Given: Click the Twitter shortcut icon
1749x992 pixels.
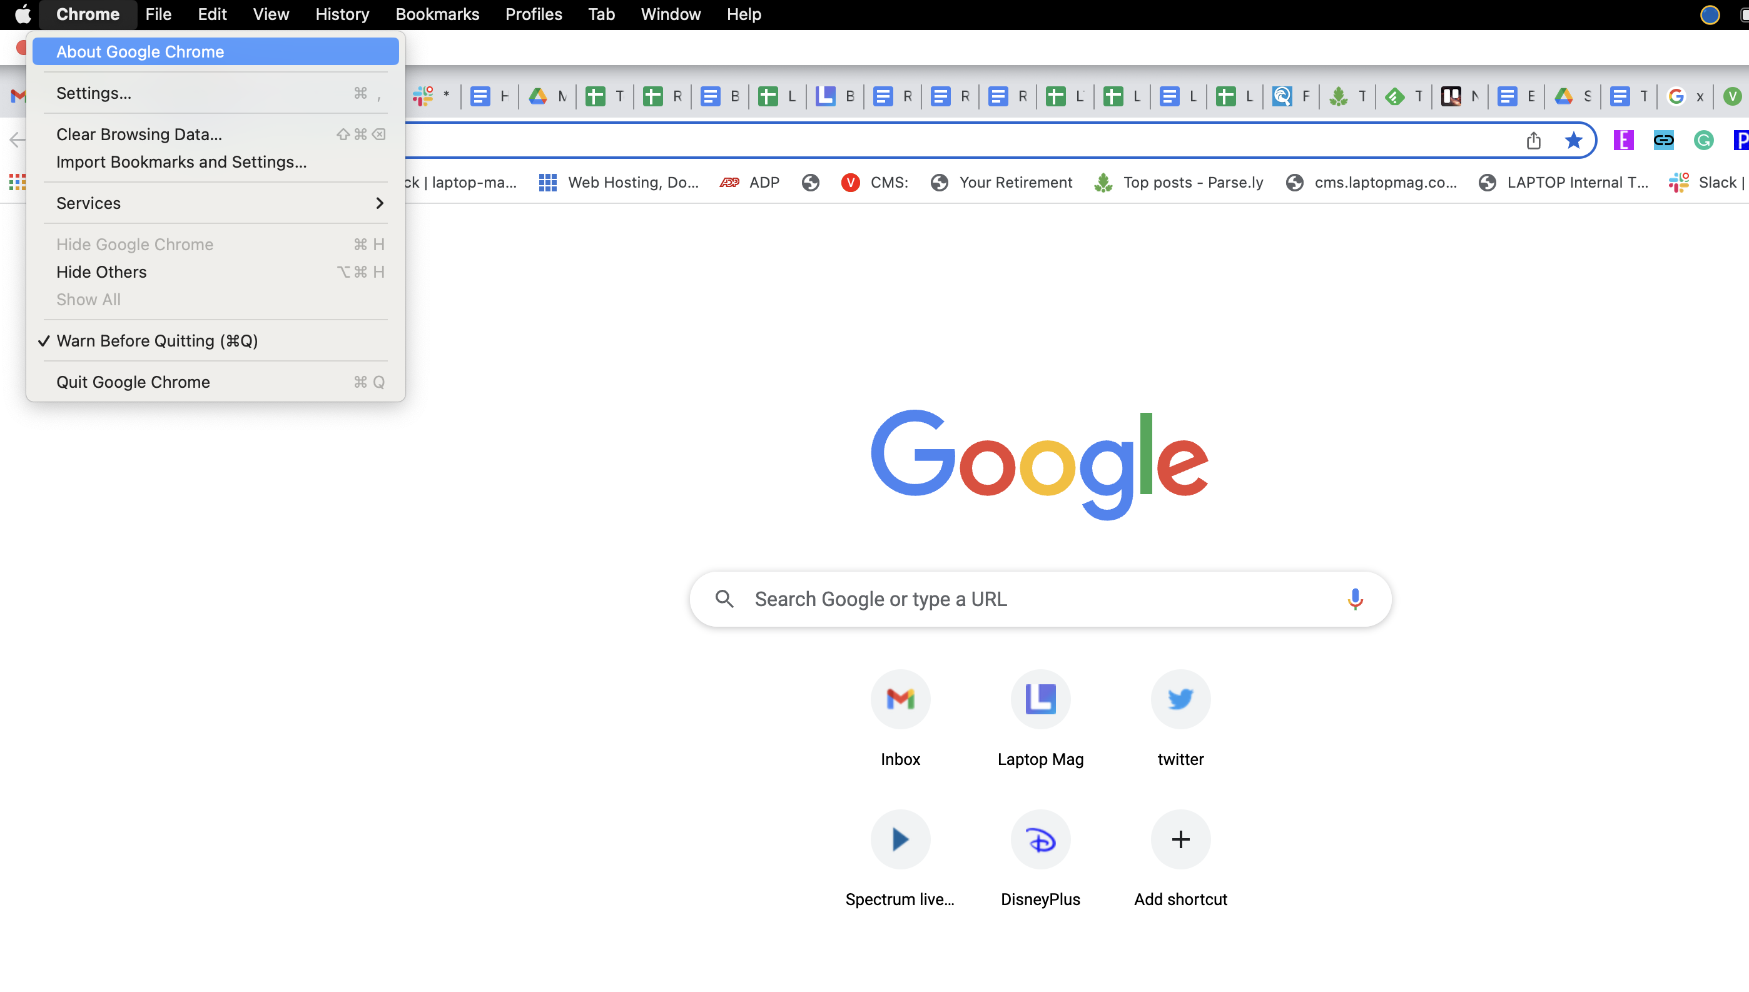Looking at the screenshot, I should coord(1181,699).
